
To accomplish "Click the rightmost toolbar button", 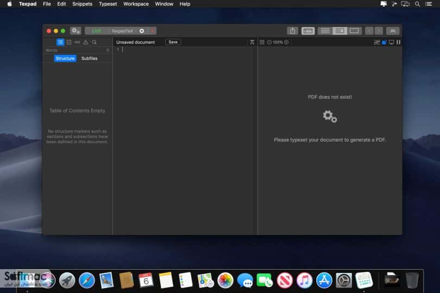I will pos(393,31).
